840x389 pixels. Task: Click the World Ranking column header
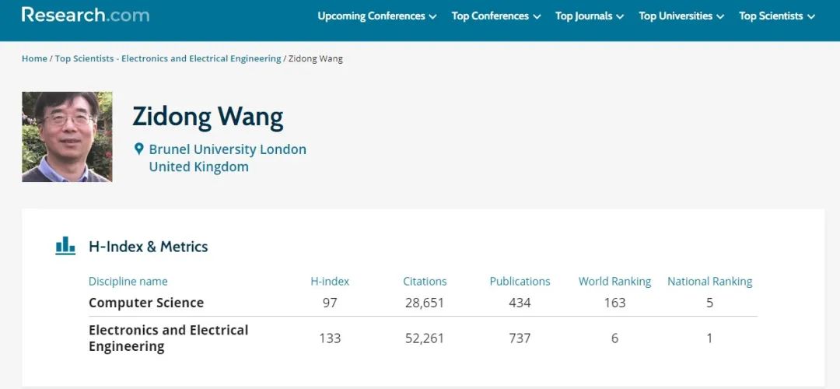pyautogui.click(x=614, y=282)
